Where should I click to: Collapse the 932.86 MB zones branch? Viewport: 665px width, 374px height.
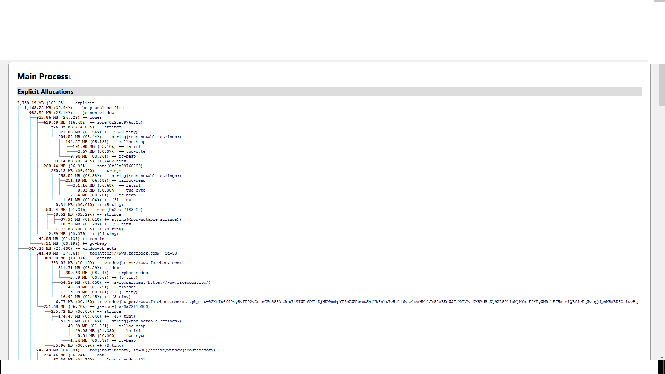click(95, 118)
